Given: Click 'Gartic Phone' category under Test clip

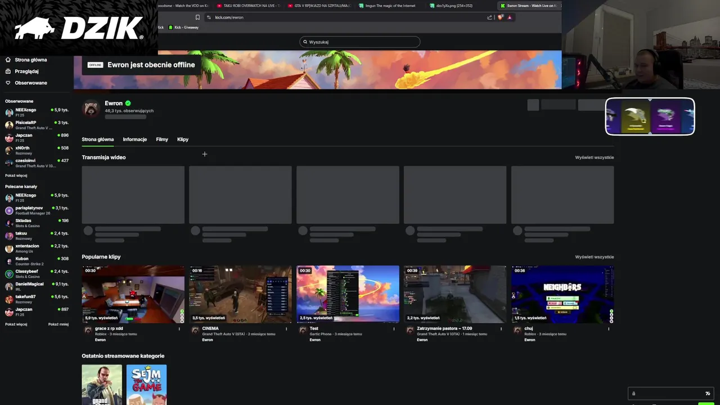Looking at the screenshot, I should coord(320,334).
